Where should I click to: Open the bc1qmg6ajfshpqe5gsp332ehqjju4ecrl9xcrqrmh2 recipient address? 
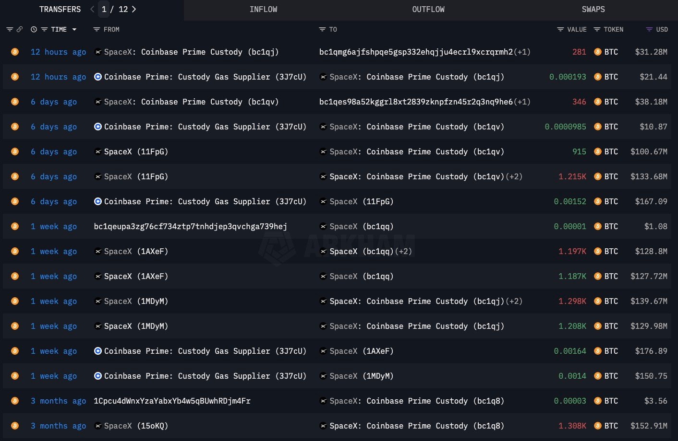416,52
